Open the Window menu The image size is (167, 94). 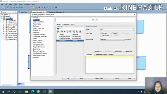(x=27, y=4)
